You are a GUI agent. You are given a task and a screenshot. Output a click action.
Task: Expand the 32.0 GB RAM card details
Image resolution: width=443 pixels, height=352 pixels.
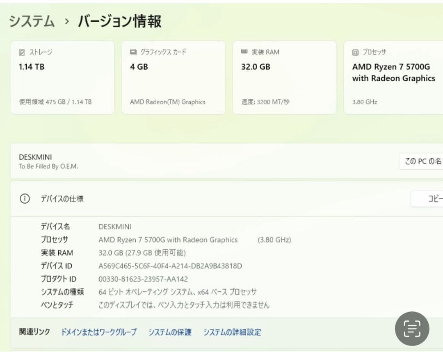(x=285, y=76)
